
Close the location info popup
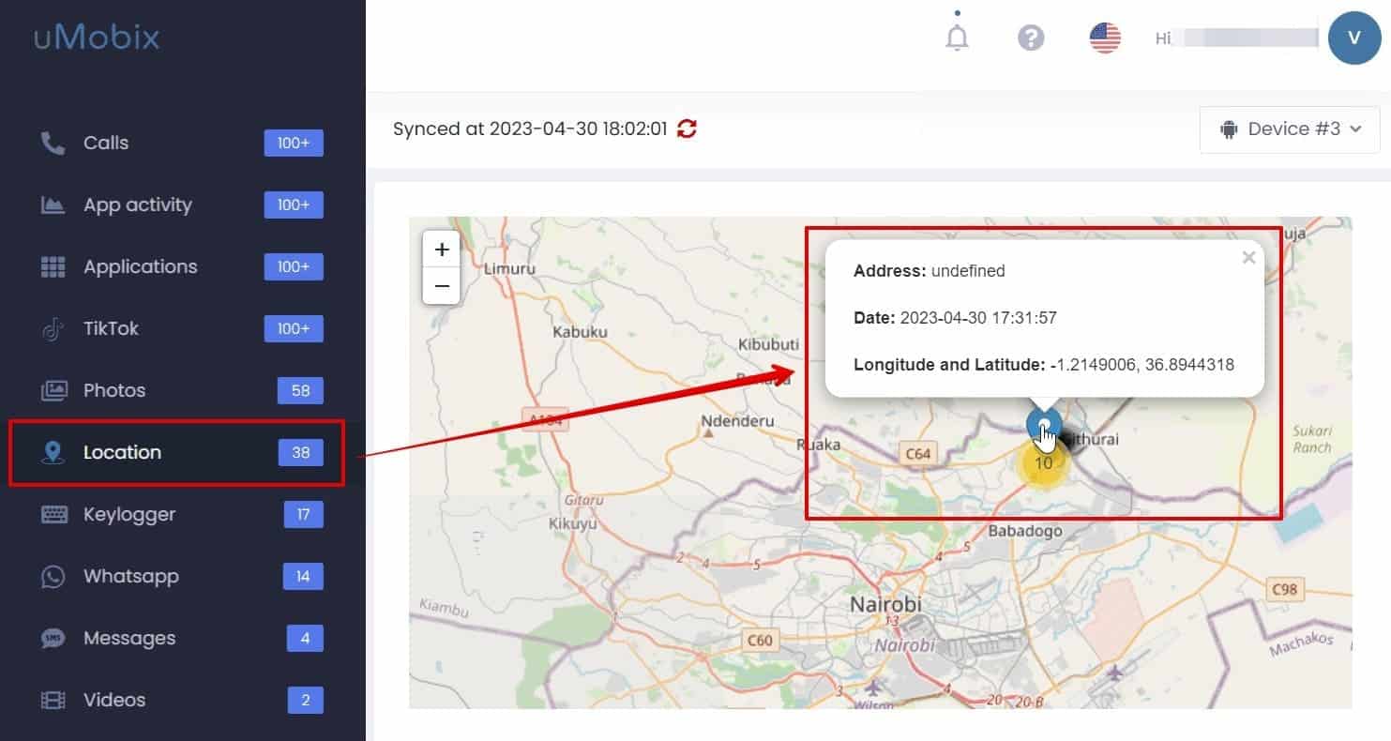tap(1248, 258)
